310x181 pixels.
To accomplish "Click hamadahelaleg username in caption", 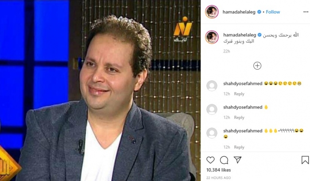I will (x=240, y=35).
